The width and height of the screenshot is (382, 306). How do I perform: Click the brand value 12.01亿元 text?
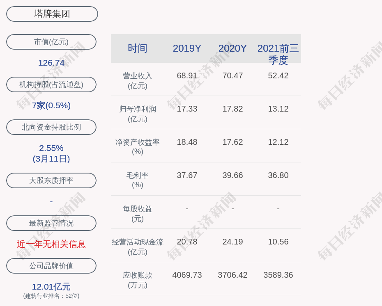[x=51, y=287]
